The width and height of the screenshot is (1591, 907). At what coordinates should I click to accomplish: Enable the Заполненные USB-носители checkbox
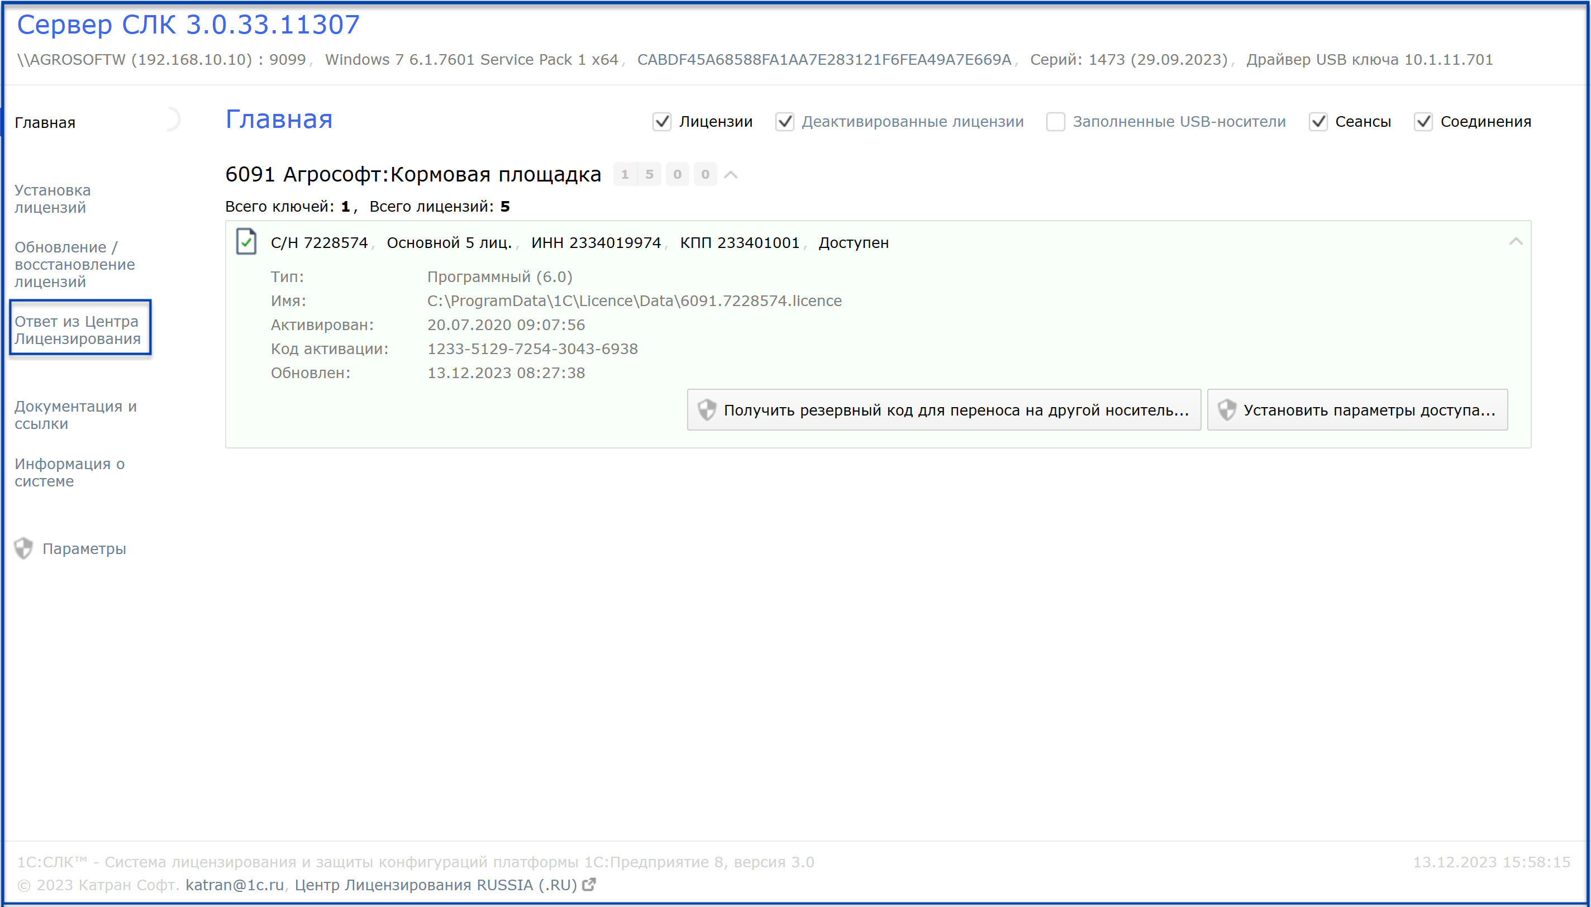[x=1055, y=122]
